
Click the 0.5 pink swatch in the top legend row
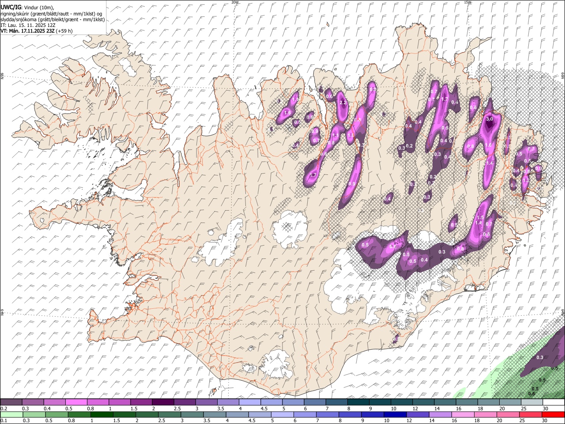[76, 402]
